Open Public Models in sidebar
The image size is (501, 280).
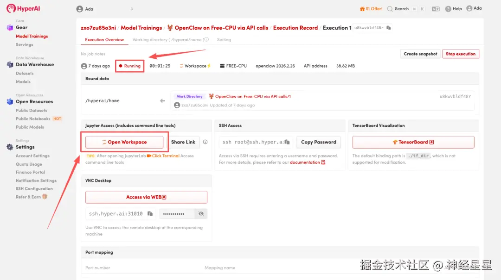(30, 127)
